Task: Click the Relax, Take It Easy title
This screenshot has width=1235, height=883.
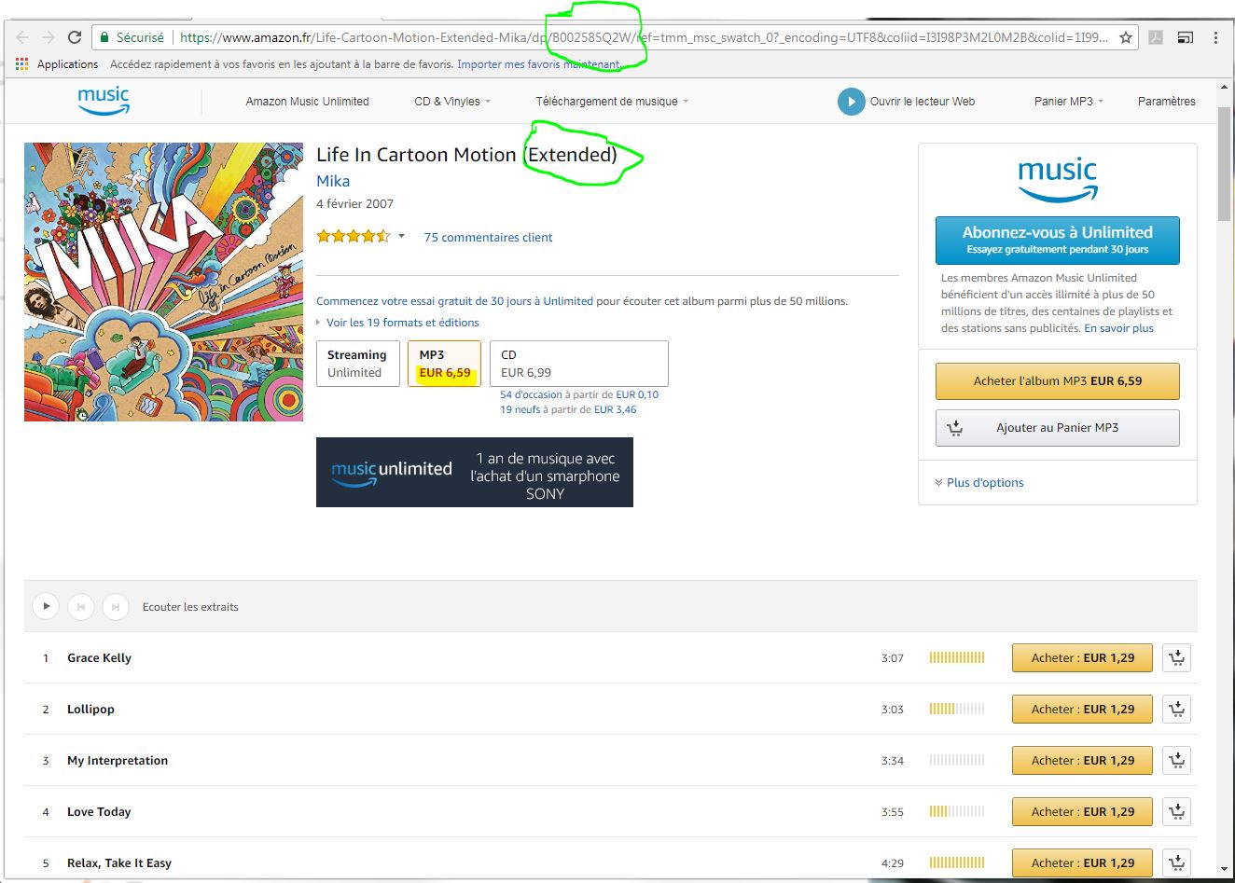Action: tap(119, 863)
